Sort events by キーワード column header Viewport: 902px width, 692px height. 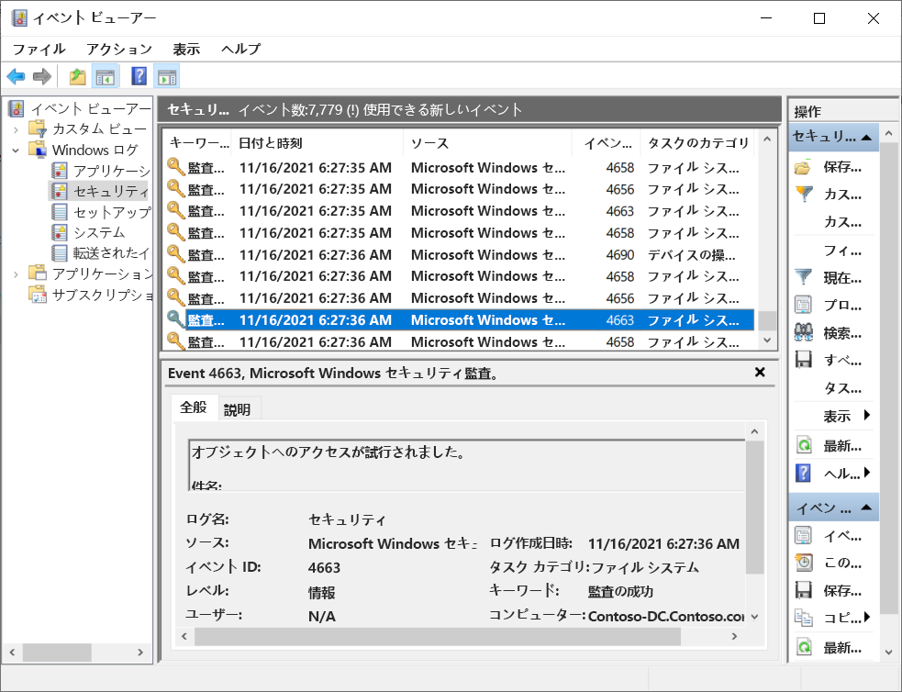coord(199,143)
